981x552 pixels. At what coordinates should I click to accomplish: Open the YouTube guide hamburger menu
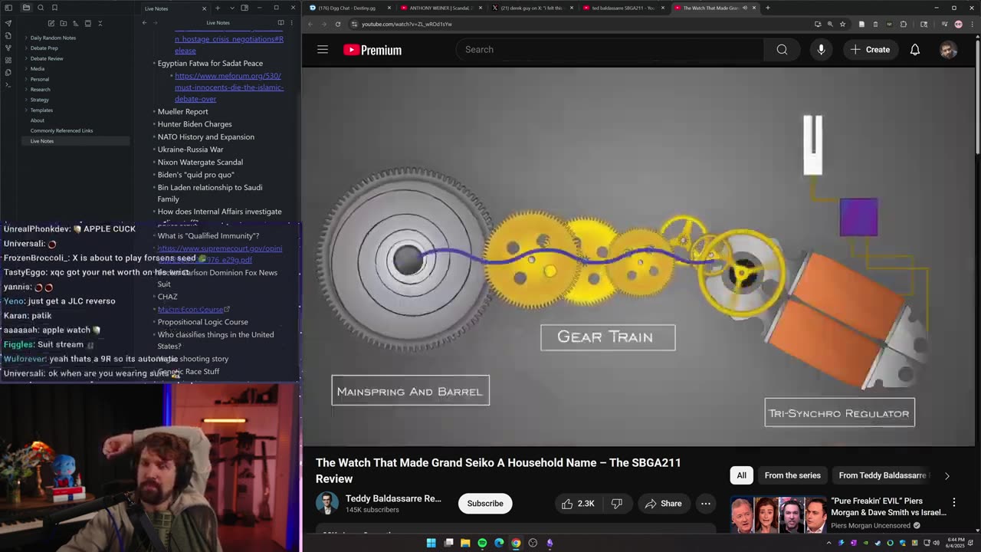pos(323,50)
